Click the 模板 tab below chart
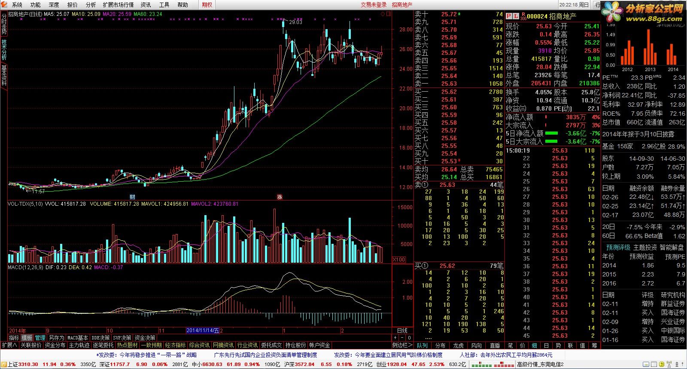 (27, 338)
